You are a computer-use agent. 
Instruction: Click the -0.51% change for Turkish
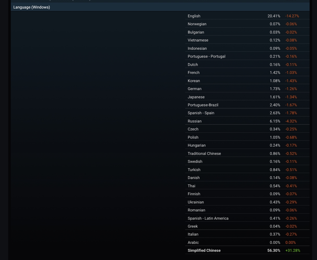click(x=291, y=170)
